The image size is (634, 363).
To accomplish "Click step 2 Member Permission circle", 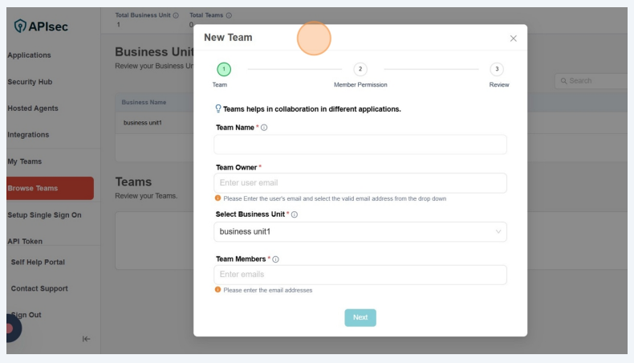I will [360, 70].
